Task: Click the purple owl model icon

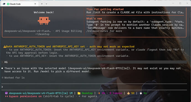Action: [6, 93]
